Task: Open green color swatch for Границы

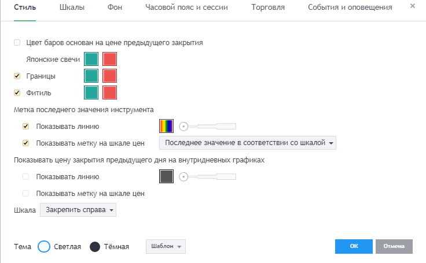Action: pyautogui.click(x=91, y=76)
